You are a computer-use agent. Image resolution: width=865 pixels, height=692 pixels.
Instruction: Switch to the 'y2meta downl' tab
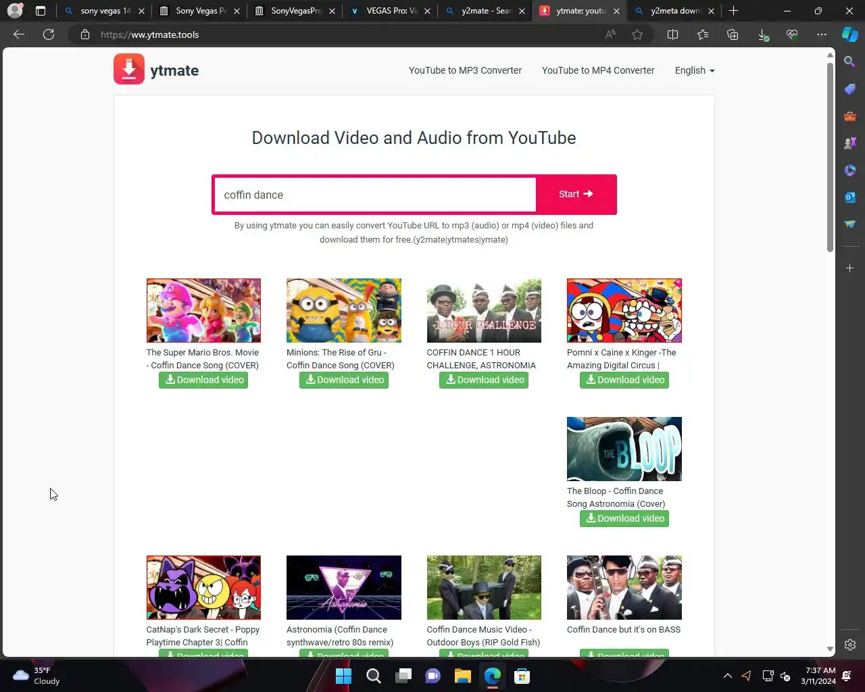pos(674,11)
